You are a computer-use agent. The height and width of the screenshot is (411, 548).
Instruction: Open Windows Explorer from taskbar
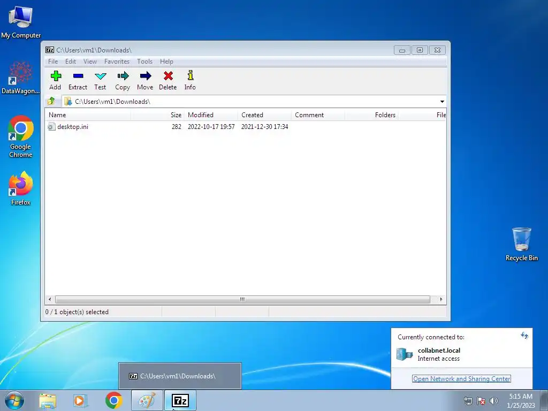click(48, 401)
